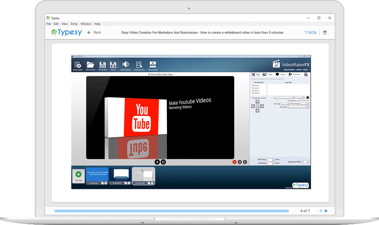The width and height of the screenshot is (379, 225).
Task: Open the Help menu
Action: (97, 24)
